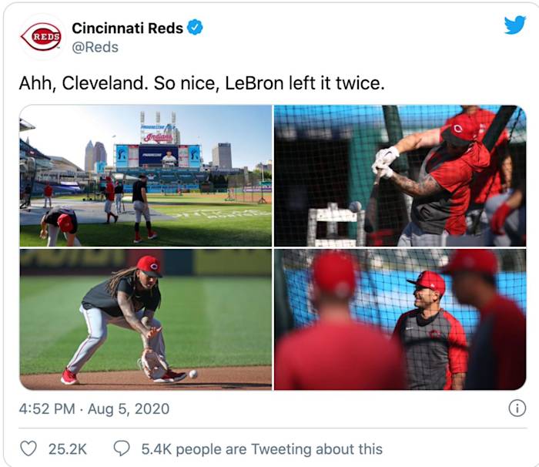Open the batting cage swing photo
539x467 pixels.
coord(400,176)
